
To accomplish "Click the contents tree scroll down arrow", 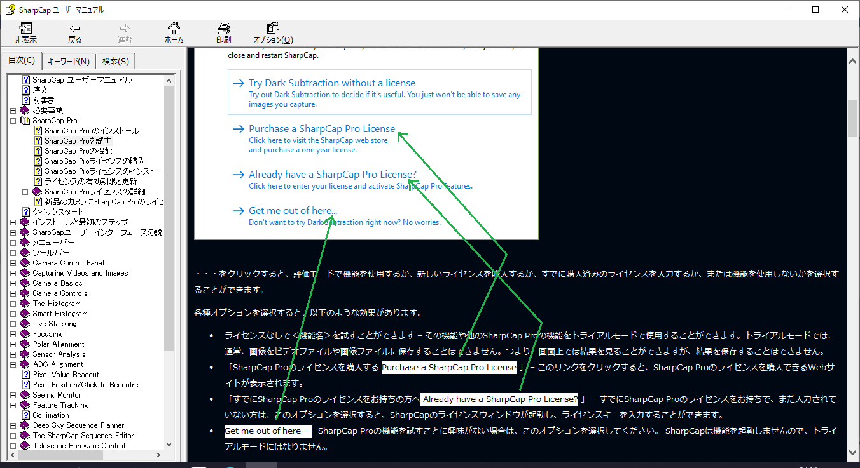I will pos(169,445).
